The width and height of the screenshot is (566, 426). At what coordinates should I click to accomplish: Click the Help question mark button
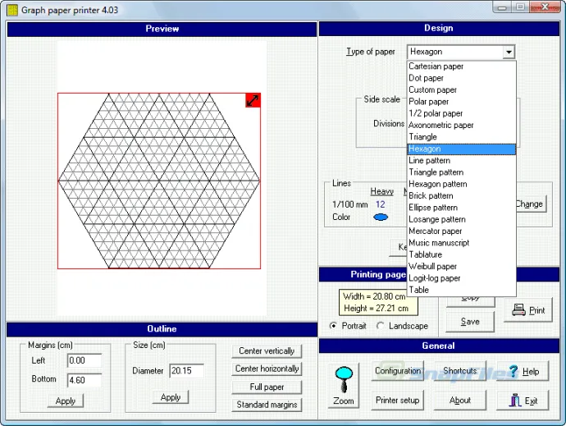point(523,371)
